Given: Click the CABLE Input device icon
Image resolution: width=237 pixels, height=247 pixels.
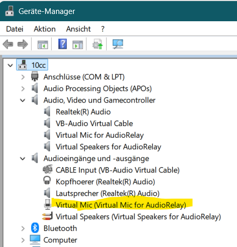Looking at the screenshot, I should (x=48, y=169).
